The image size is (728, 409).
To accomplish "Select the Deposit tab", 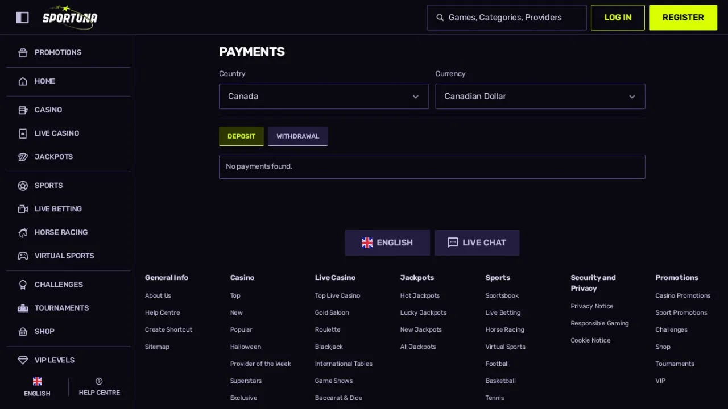I will pyautogui.click(x=241, y=136).
